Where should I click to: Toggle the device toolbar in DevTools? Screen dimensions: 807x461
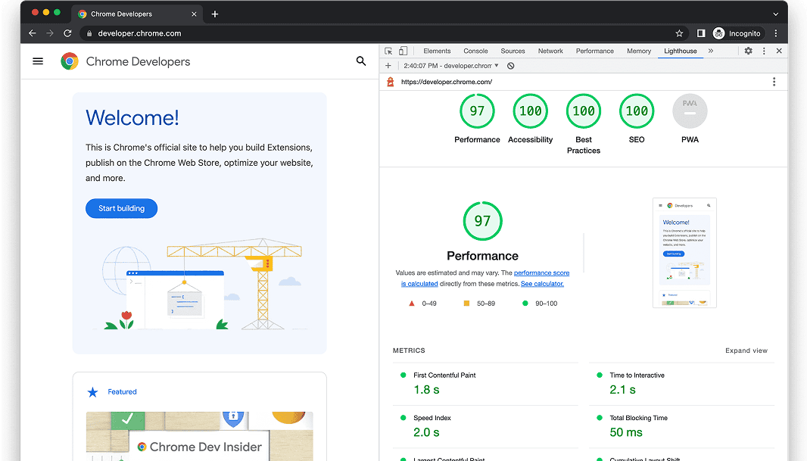[403, 51]
